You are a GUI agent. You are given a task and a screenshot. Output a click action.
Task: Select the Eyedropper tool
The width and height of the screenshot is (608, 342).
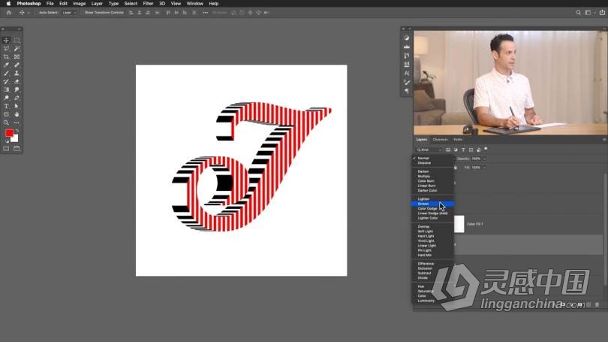[7, 65]
